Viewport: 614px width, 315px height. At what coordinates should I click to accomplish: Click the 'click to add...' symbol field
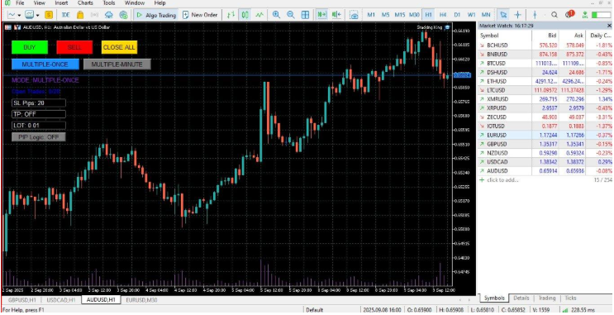[502, 180]
